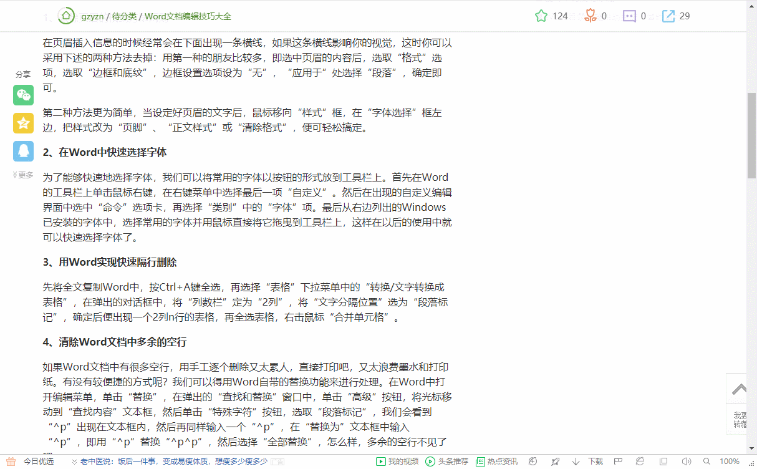Viewport: 757px width, 469px height.
Task: Click heading 4、清除Word文档中多余的空行
Action: [x=115, y=342]
